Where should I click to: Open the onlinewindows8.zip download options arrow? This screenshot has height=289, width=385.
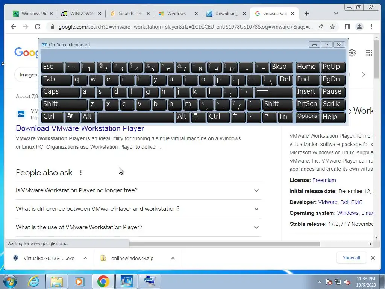point(173,258)
